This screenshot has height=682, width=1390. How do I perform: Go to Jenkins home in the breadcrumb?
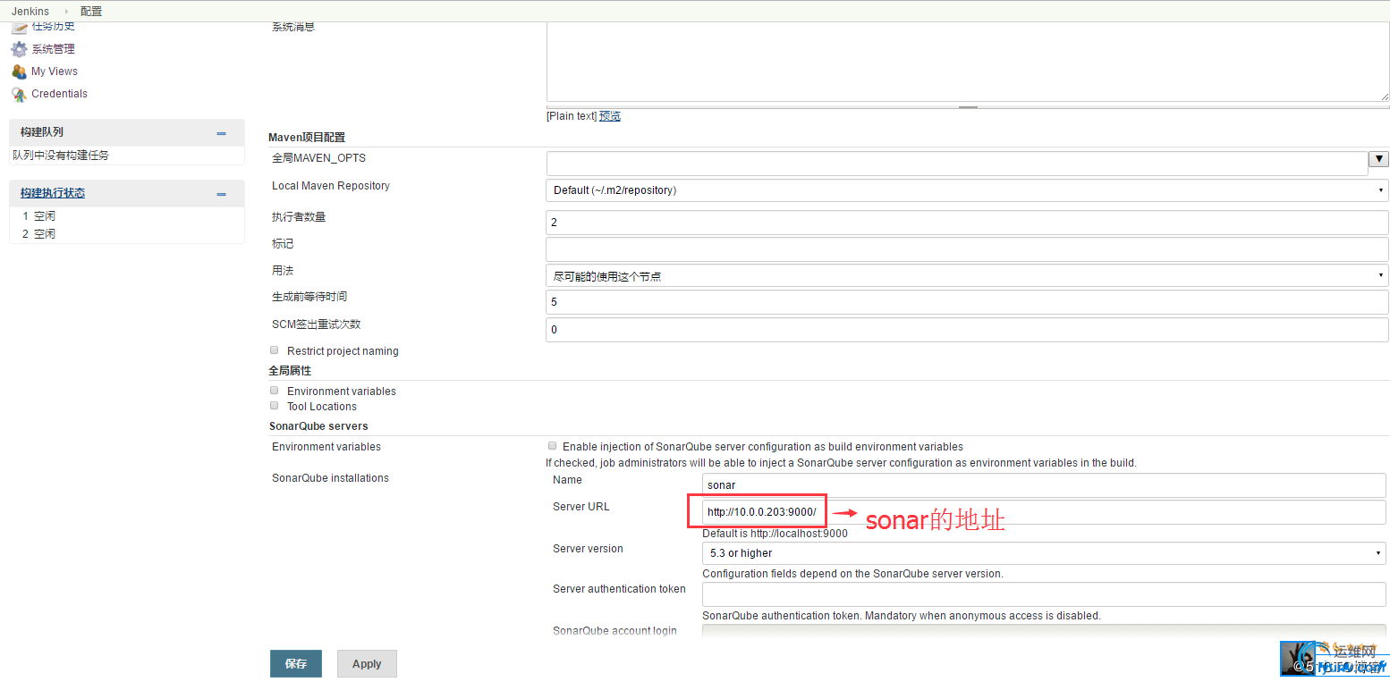click(x=30, y=12)
